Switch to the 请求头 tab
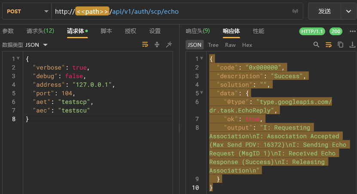The width and height of the screenshot is (357, 194). click(x=40, y=31)
